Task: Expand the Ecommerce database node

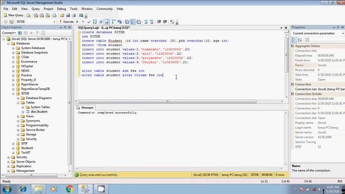Action: pos(13,62)
